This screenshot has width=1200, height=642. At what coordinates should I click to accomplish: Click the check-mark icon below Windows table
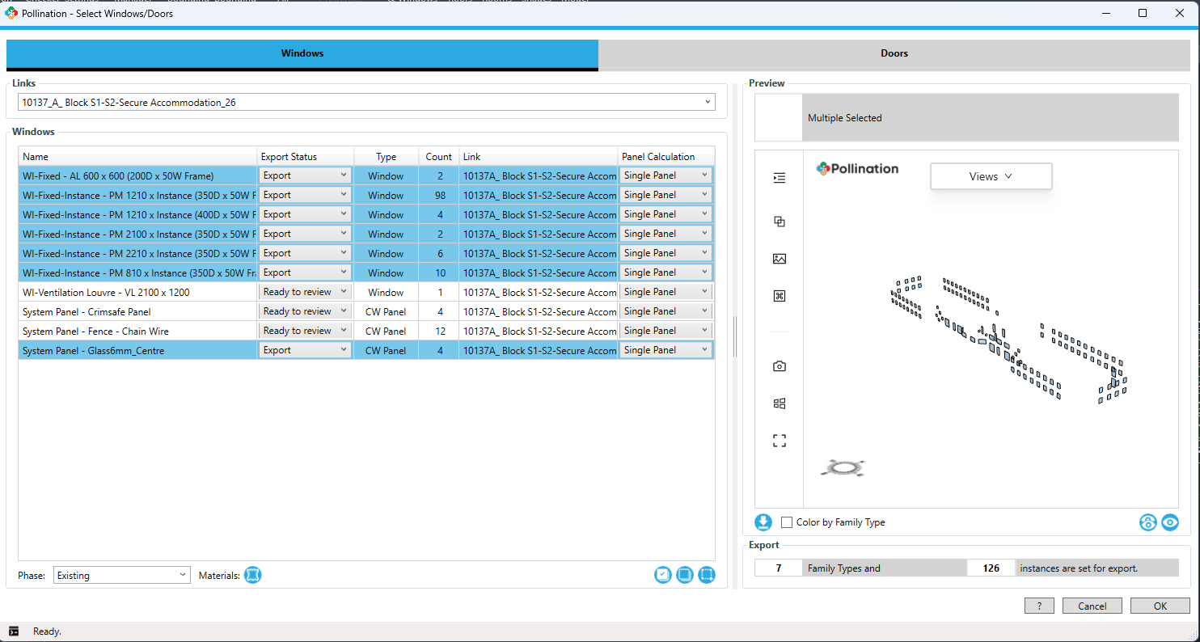(663, 575)
